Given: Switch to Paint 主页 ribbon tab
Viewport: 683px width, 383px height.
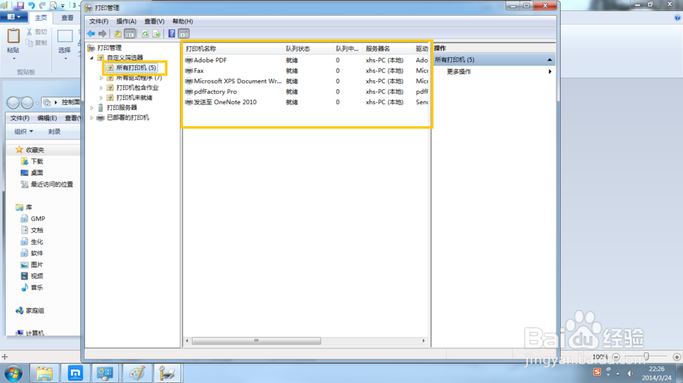Looking at the screenshot, I should (x=41, y=18).
